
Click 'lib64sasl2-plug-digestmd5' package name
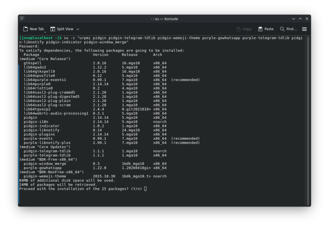tap(51, 96)
